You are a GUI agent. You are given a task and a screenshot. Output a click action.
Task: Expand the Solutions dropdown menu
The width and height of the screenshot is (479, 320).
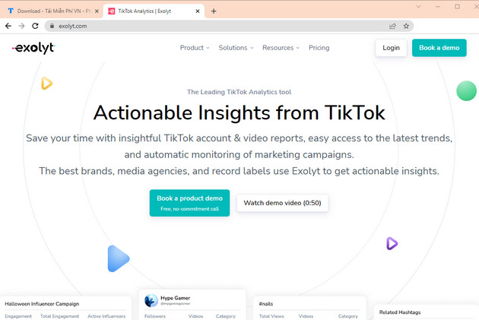236,48
